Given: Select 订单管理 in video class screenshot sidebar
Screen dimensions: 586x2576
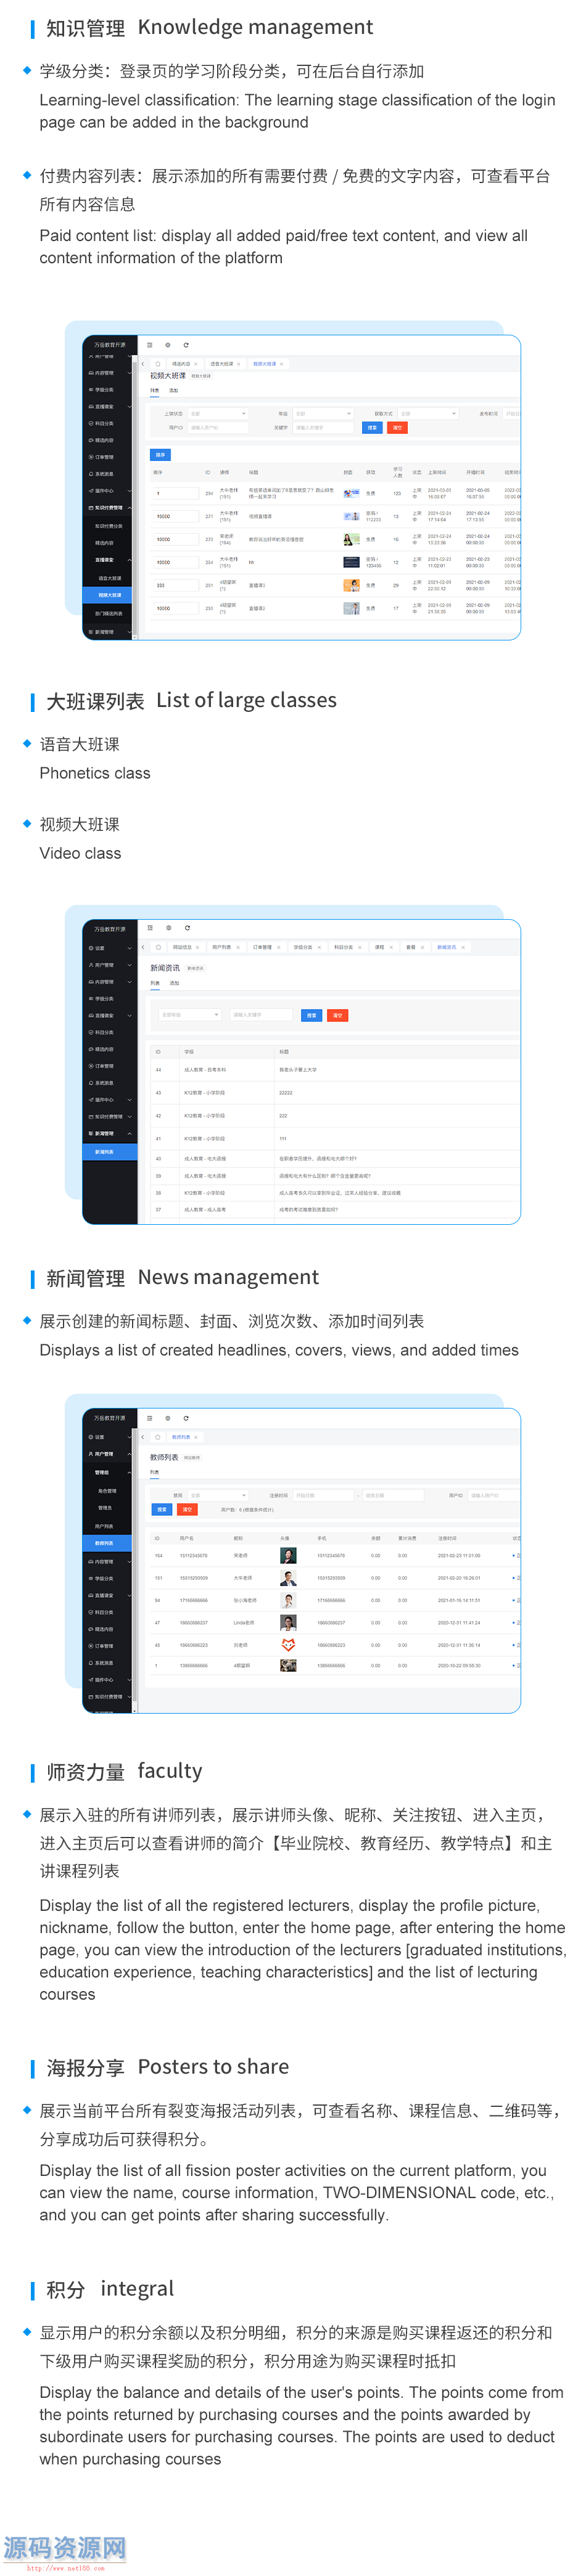Looking at the screenshot, I should pyautogui.click(x=108, y=457).
